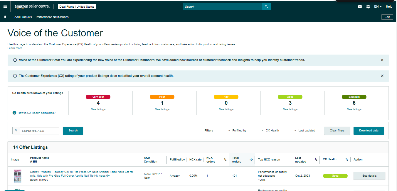Open How is CX Health calculated link
The width and height of the screenshot is (397, 191).
click(36, 113)
